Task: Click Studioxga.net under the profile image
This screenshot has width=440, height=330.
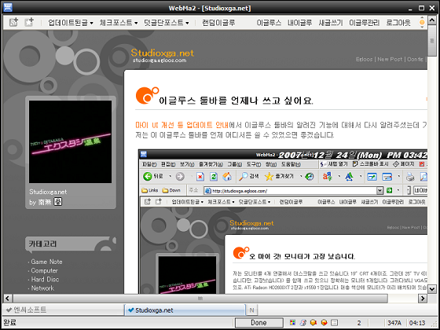Action: tap(48, 192)
